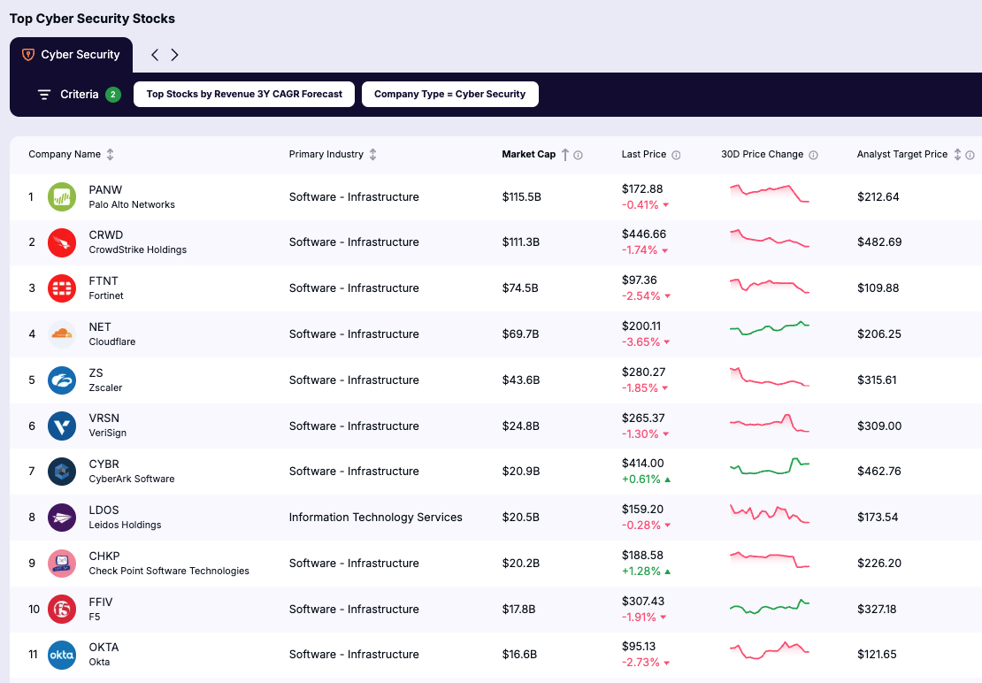
Task: Open the CHKP ticker link
Action: click(x=104, y=556)
